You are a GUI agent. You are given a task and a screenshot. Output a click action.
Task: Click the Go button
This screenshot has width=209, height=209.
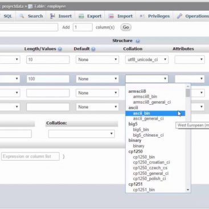(x=126, y=27)
